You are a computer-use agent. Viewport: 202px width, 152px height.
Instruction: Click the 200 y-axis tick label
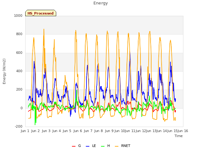[x=19, y=89]
